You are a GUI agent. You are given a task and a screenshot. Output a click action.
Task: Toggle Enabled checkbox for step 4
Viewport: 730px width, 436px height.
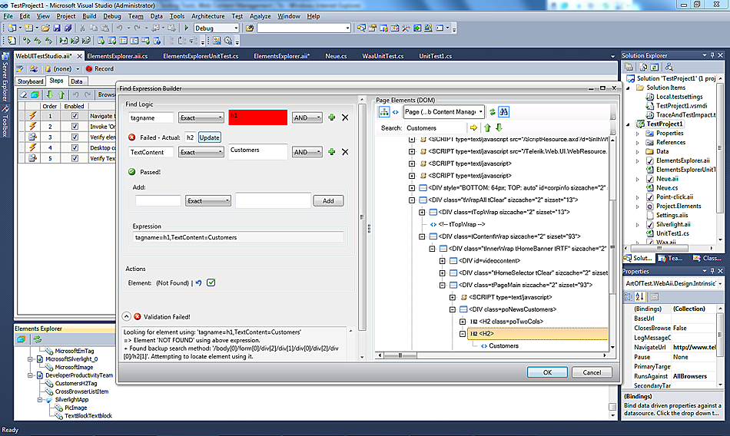(75, 147)
